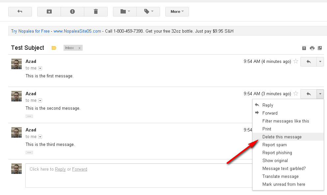Viewport: 327px width, 195px height.
Task: Choose Show original in the menu
Action: tap(275, 160)
